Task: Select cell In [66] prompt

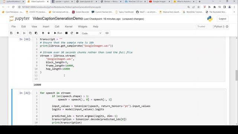Action: 25,39
